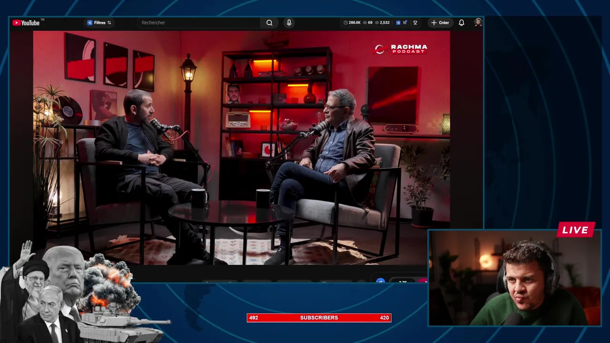This screenshot has height=343, width=610.
Task: Open the YouTube home logo
Action: 26,23
